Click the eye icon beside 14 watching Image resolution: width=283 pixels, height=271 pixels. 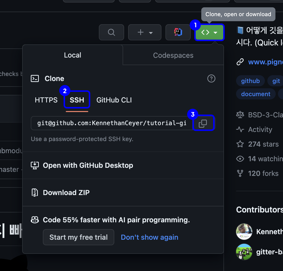pyautogui.click(x=240, y=159)
